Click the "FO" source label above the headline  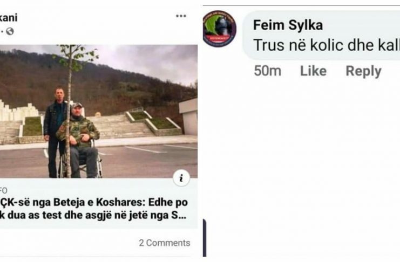pyautogui.click(x=3, y=191)
